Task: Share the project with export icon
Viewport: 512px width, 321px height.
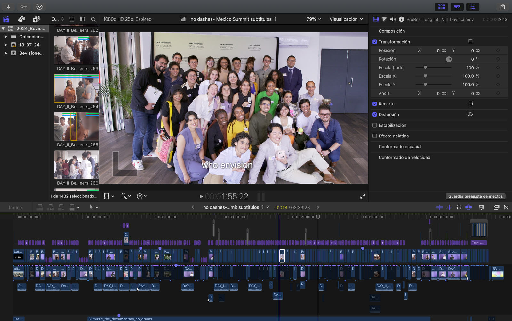Action: 503,6
